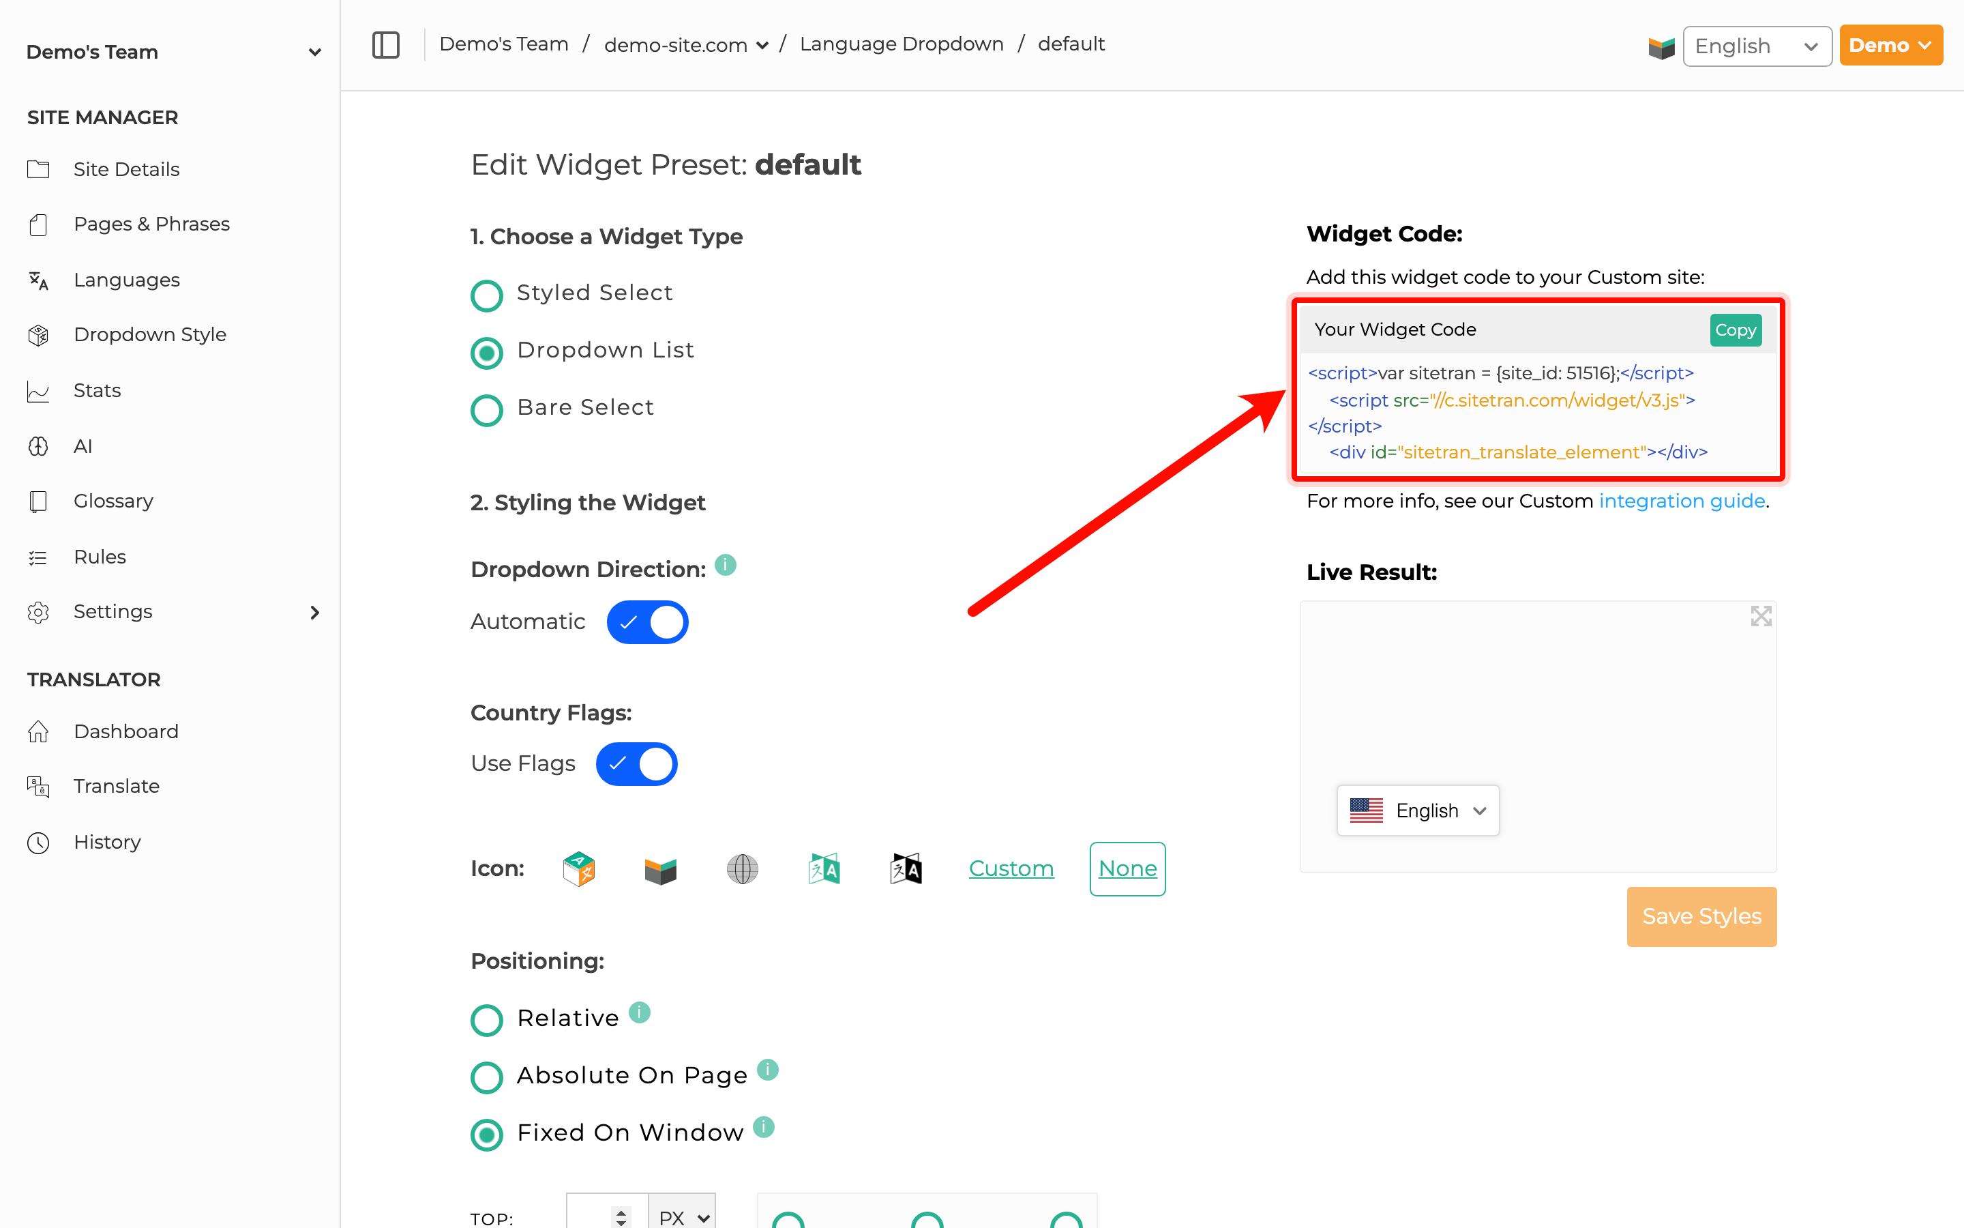This screenshot has width=1964, height=1228.
Task: Open the Demo account menu
Action: coord(1891,46)
